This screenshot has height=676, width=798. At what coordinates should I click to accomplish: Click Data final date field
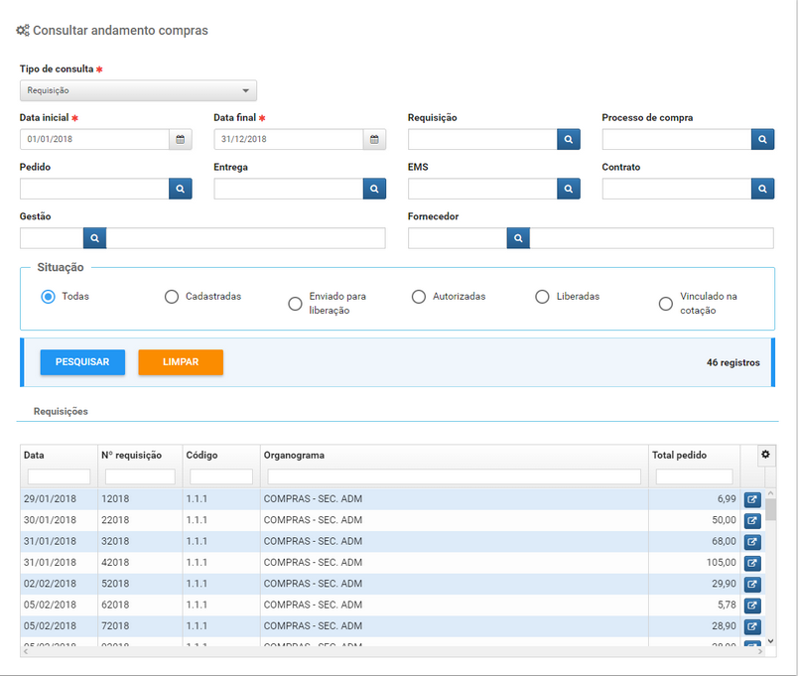(289, 139)
